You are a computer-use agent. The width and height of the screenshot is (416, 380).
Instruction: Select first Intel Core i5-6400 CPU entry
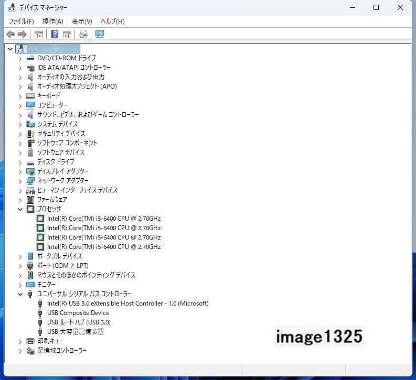[104, 219]
